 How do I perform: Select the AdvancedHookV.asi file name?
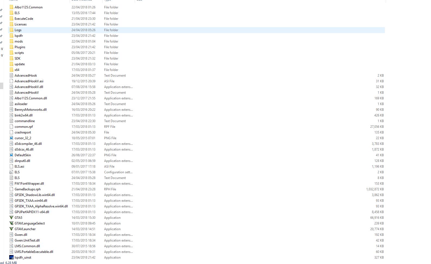(x=29, y=81)
